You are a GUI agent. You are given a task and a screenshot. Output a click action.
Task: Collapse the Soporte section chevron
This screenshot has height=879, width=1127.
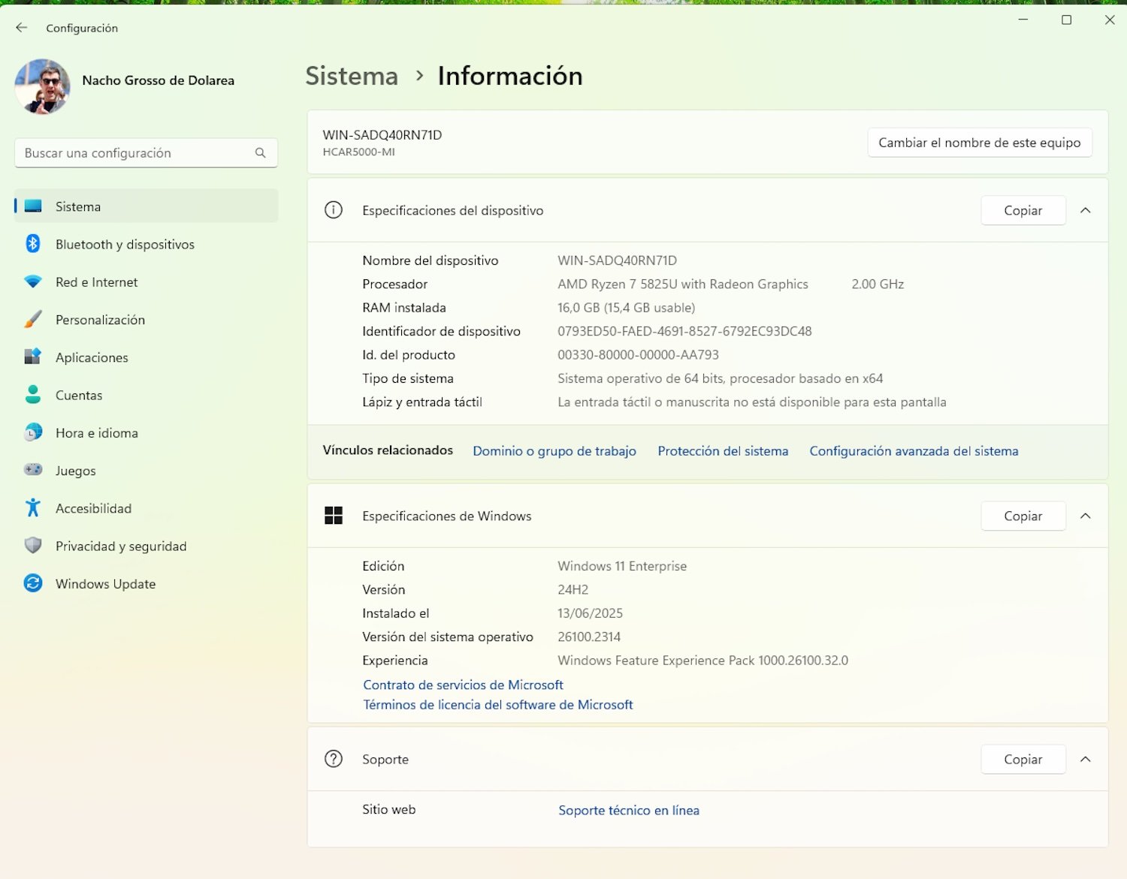[x=1086, y=759]
